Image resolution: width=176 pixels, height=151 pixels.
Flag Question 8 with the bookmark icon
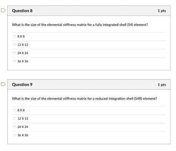point(3,10)
